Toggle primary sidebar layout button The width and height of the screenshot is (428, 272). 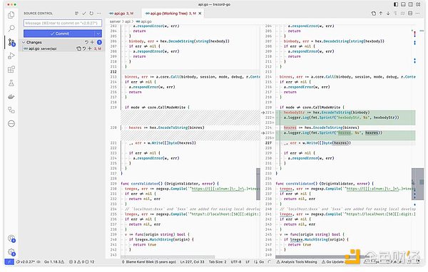click(396, 4)
